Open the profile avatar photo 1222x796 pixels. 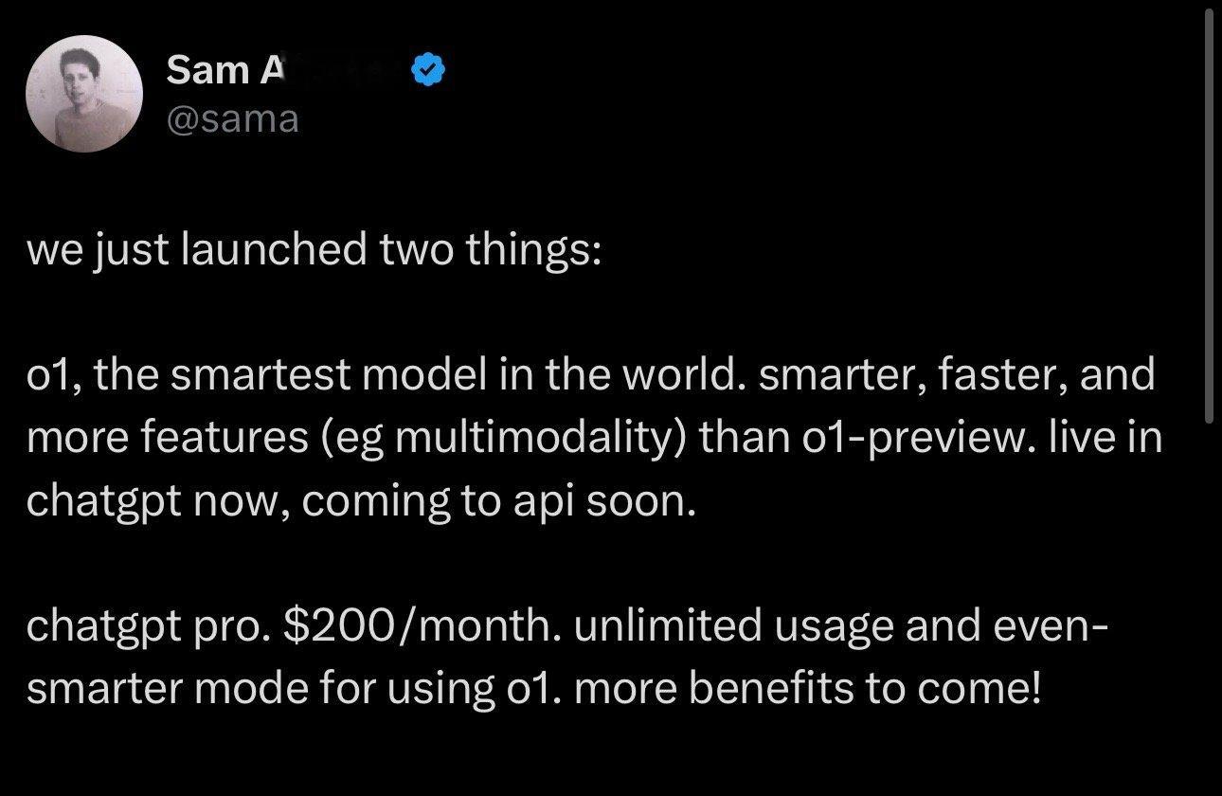[x=84, y=94]
